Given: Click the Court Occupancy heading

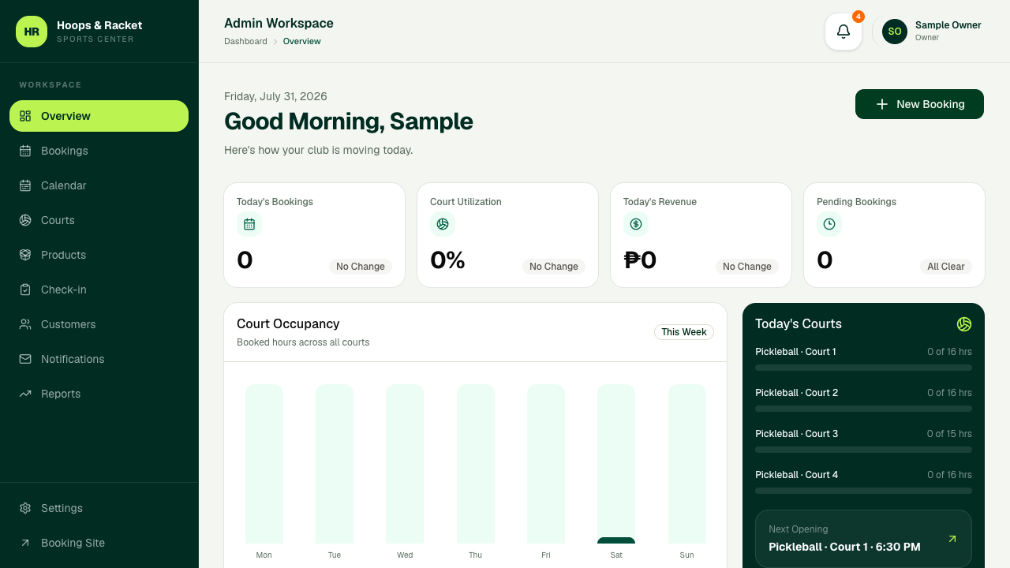Looking at the screenshot, I should point(288,323).
